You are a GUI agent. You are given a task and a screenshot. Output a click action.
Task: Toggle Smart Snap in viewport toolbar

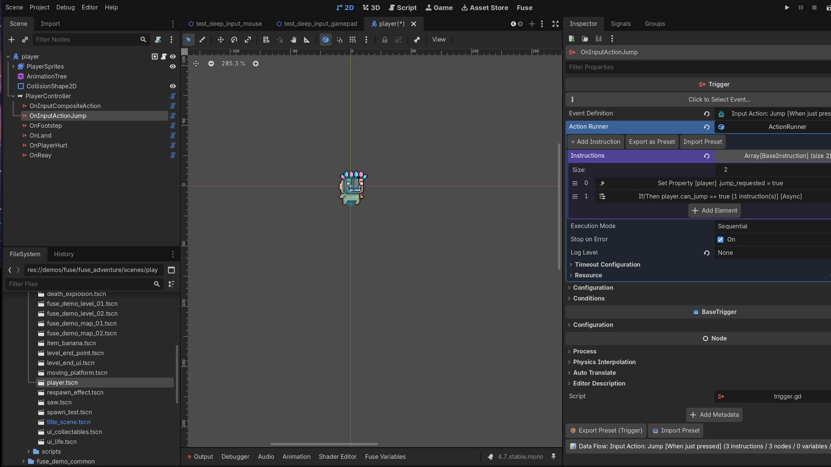point(339,40)
